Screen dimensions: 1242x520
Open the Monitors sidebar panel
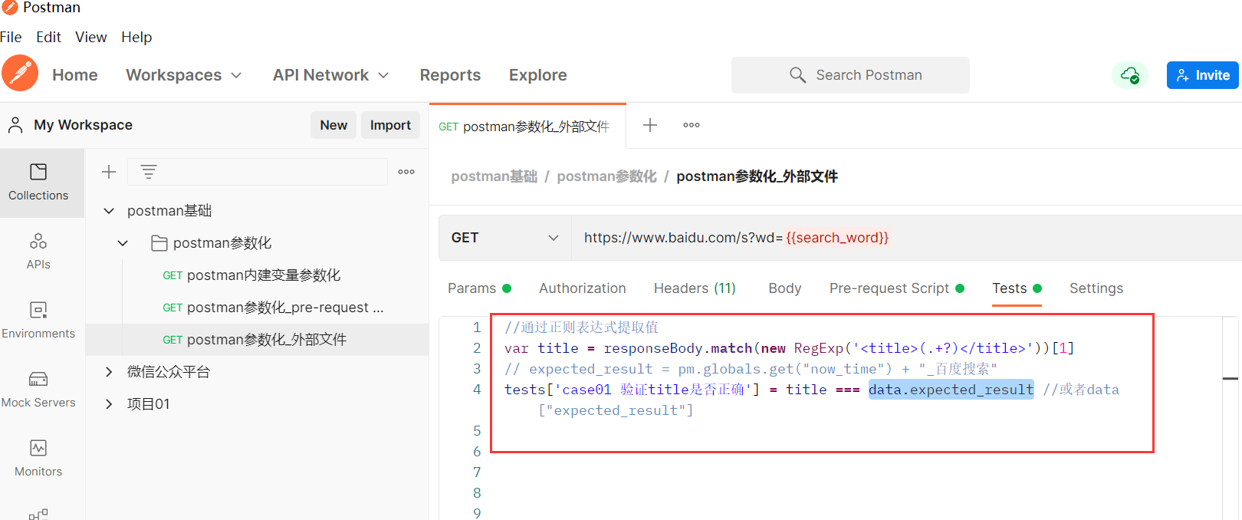(38, 458)
